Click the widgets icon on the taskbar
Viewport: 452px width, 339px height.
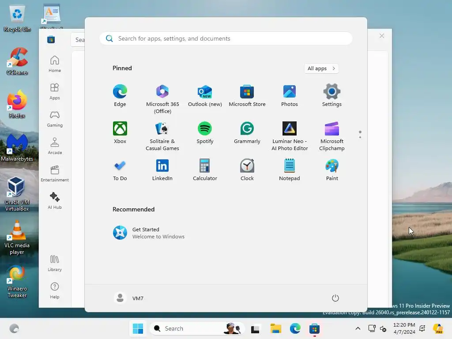coord(14,328)
